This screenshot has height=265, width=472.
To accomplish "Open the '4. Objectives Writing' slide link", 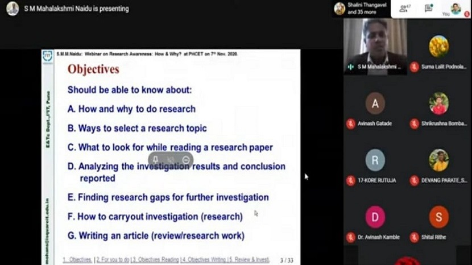I will click(x=204, y=259).
